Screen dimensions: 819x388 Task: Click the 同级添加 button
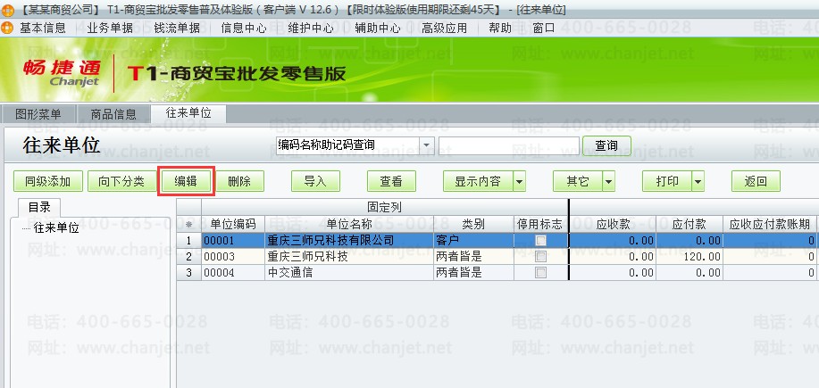coord(48,181)
